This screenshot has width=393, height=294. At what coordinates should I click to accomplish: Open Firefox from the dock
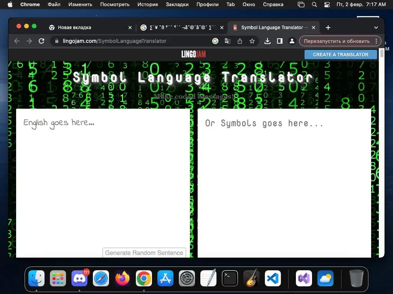coord(122,278)
